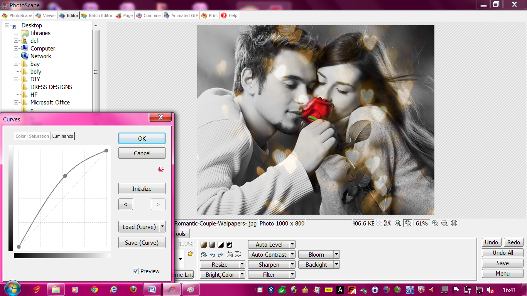Apply the Sepia tone icon
This screenshot has height=296, width=527.
(204, 245)
